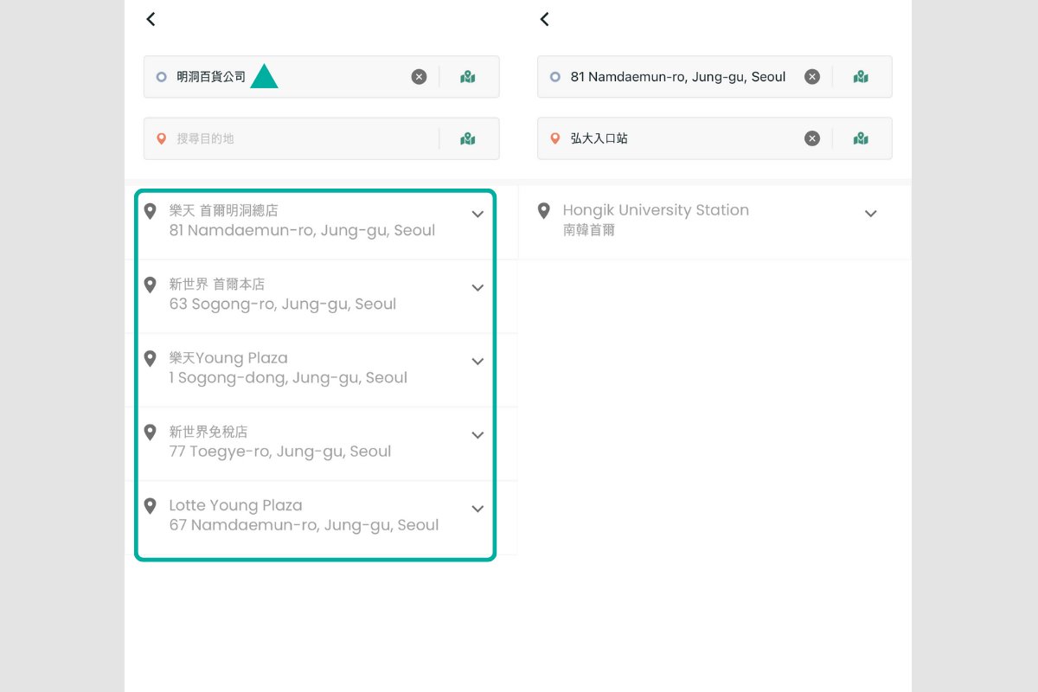Click the pin icon beside Hongik University Station
The image size is (1038, 692).
click(544, 210)
